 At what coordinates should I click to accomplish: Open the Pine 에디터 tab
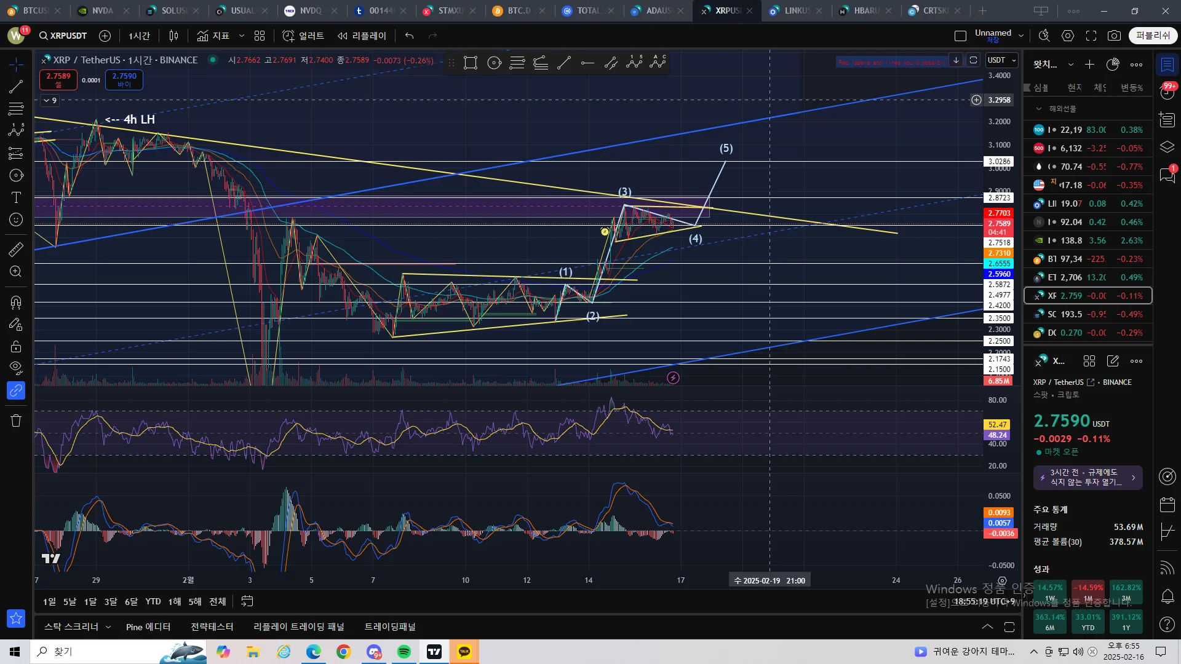148,626
